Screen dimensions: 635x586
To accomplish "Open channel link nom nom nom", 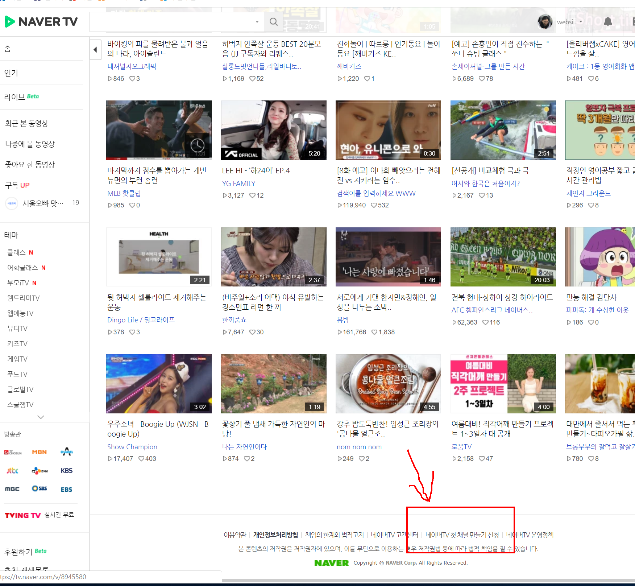I will coord(359,447).
